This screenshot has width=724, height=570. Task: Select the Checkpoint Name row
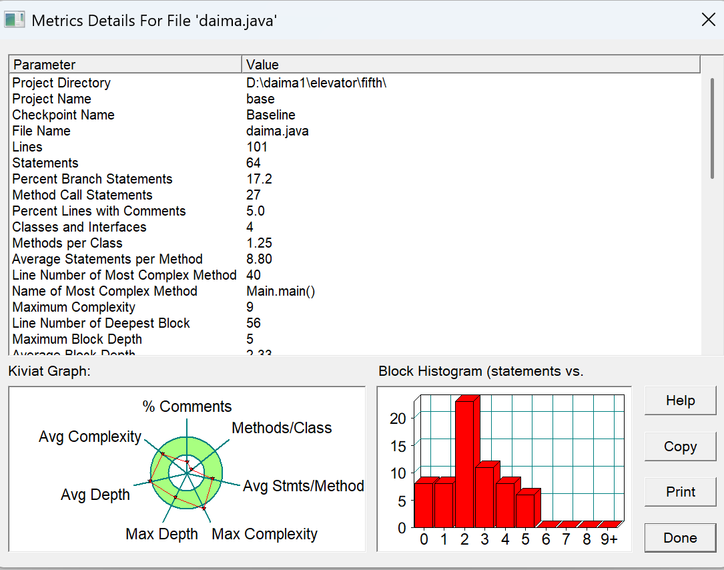354,115
